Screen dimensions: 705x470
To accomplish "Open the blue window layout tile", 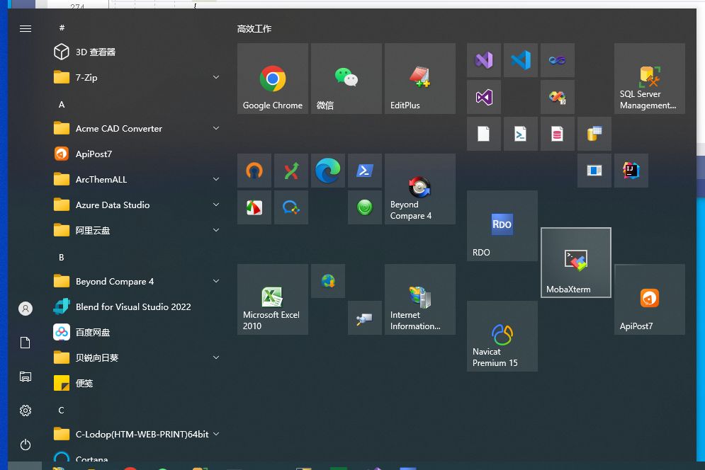I will 594,171.
